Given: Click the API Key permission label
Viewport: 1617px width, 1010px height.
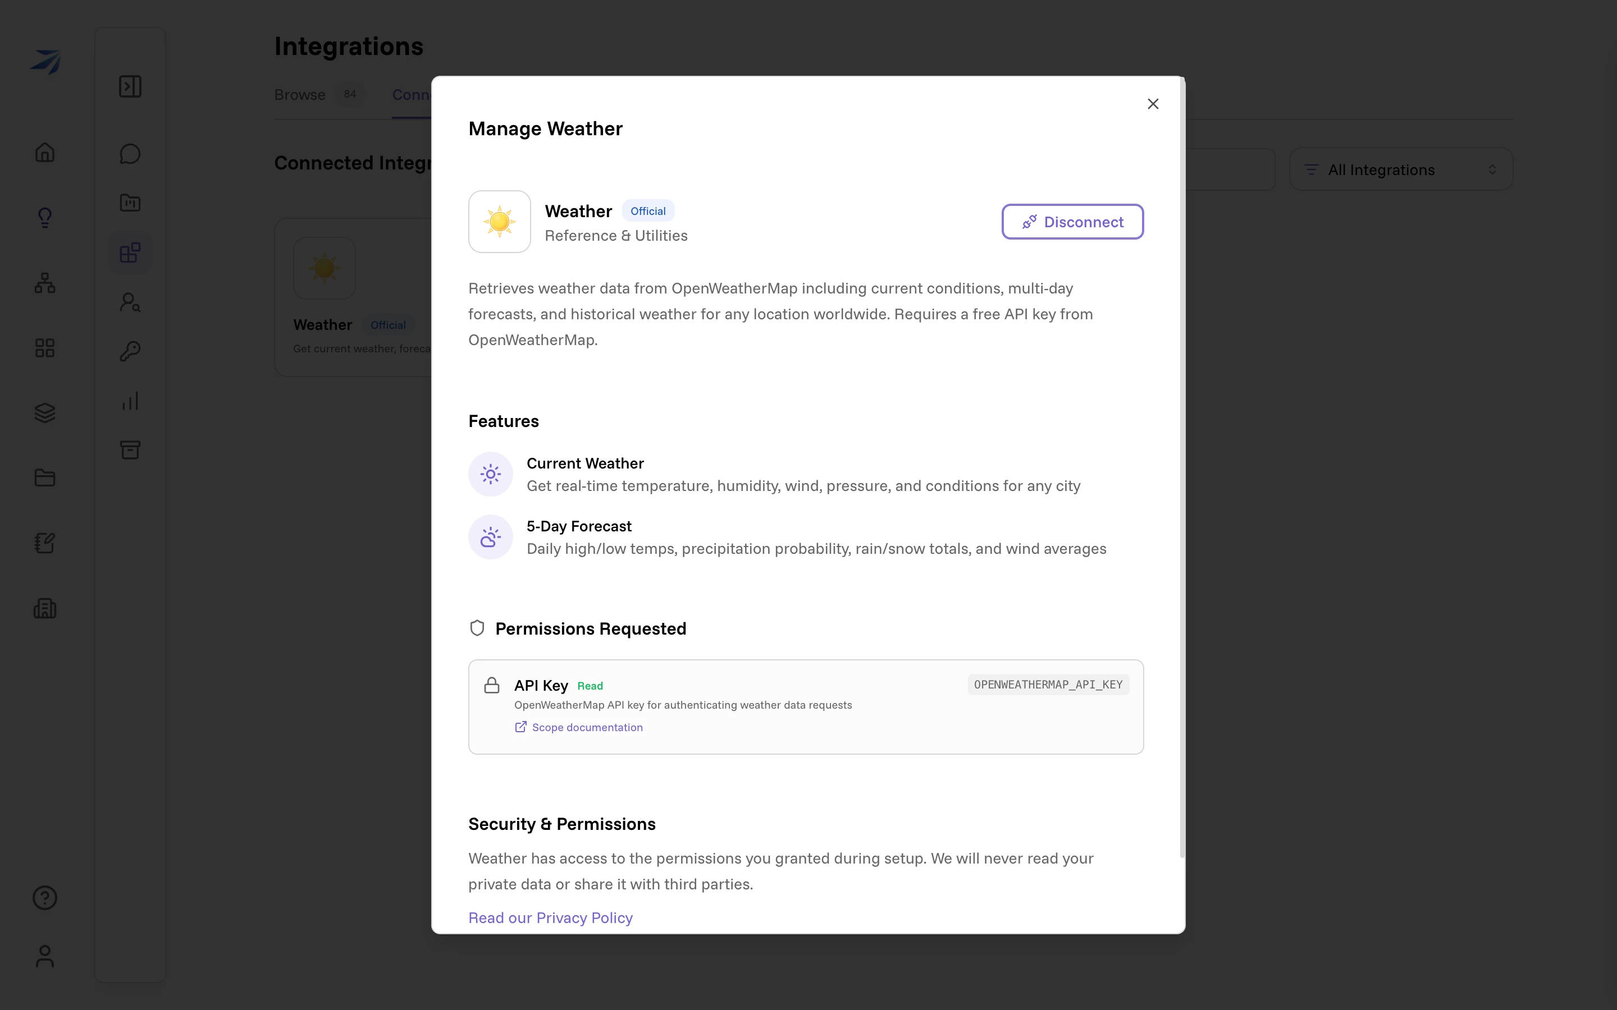Looking at the screenshot, I should [541, 685].
